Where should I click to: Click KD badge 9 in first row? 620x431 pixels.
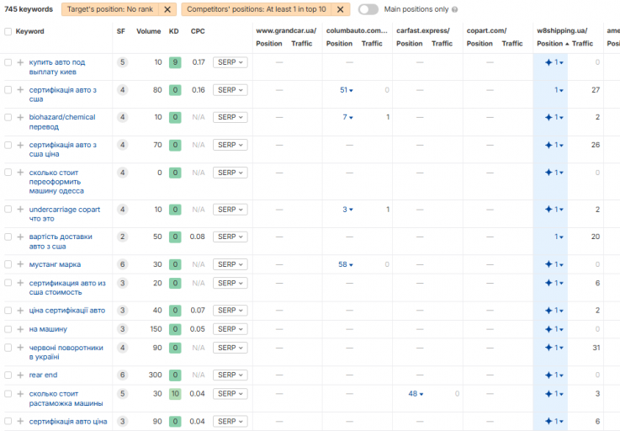[x=175, y=62]
